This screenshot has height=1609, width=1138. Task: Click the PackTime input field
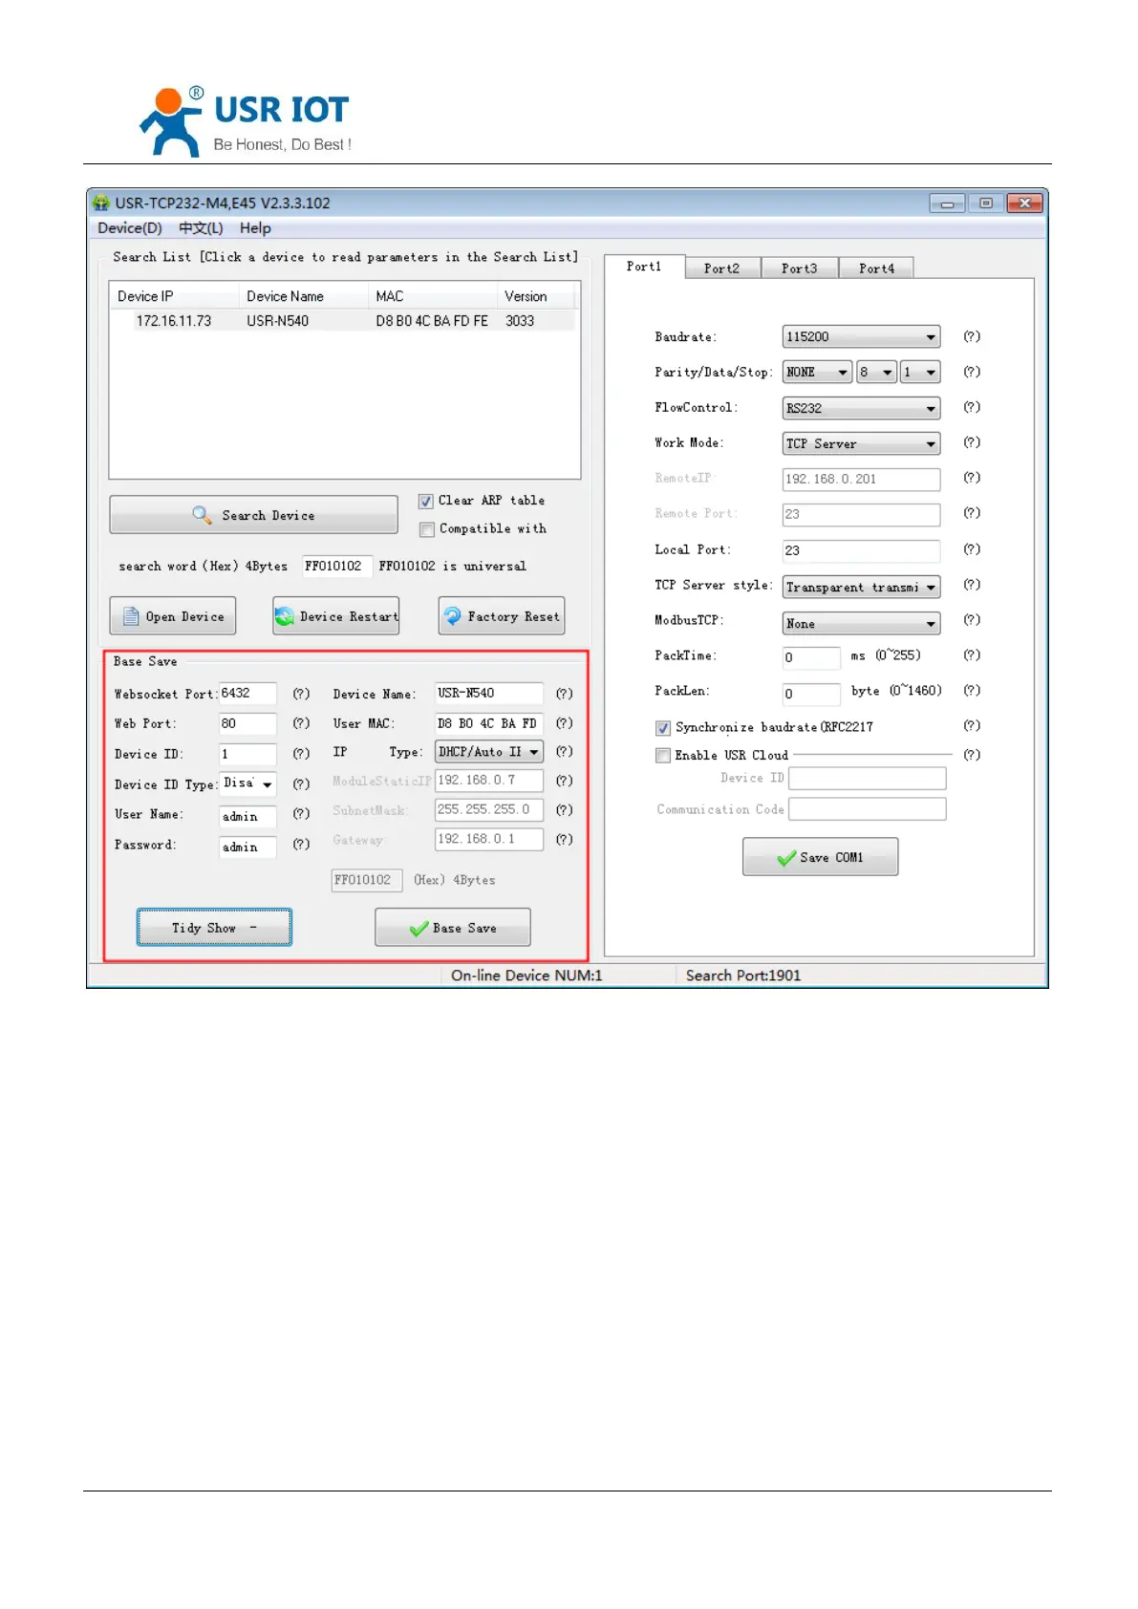(811, 657)
